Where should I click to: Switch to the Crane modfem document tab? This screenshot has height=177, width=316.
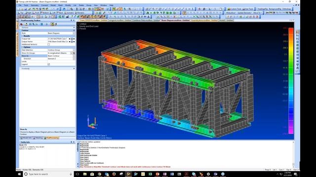[93, 20]
